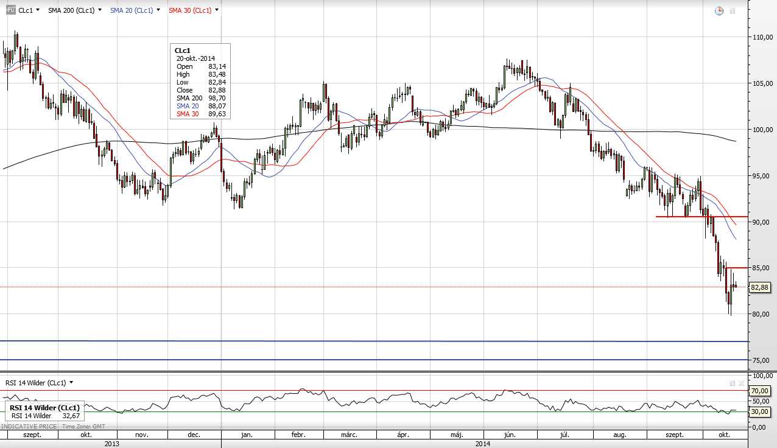The height and width of the screenshot is (448, 777).
Task: Select the lower blue horizontal line at 75
Action: coord(374,360)
